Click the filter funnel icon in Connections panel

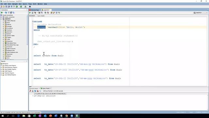pos(8,12)
